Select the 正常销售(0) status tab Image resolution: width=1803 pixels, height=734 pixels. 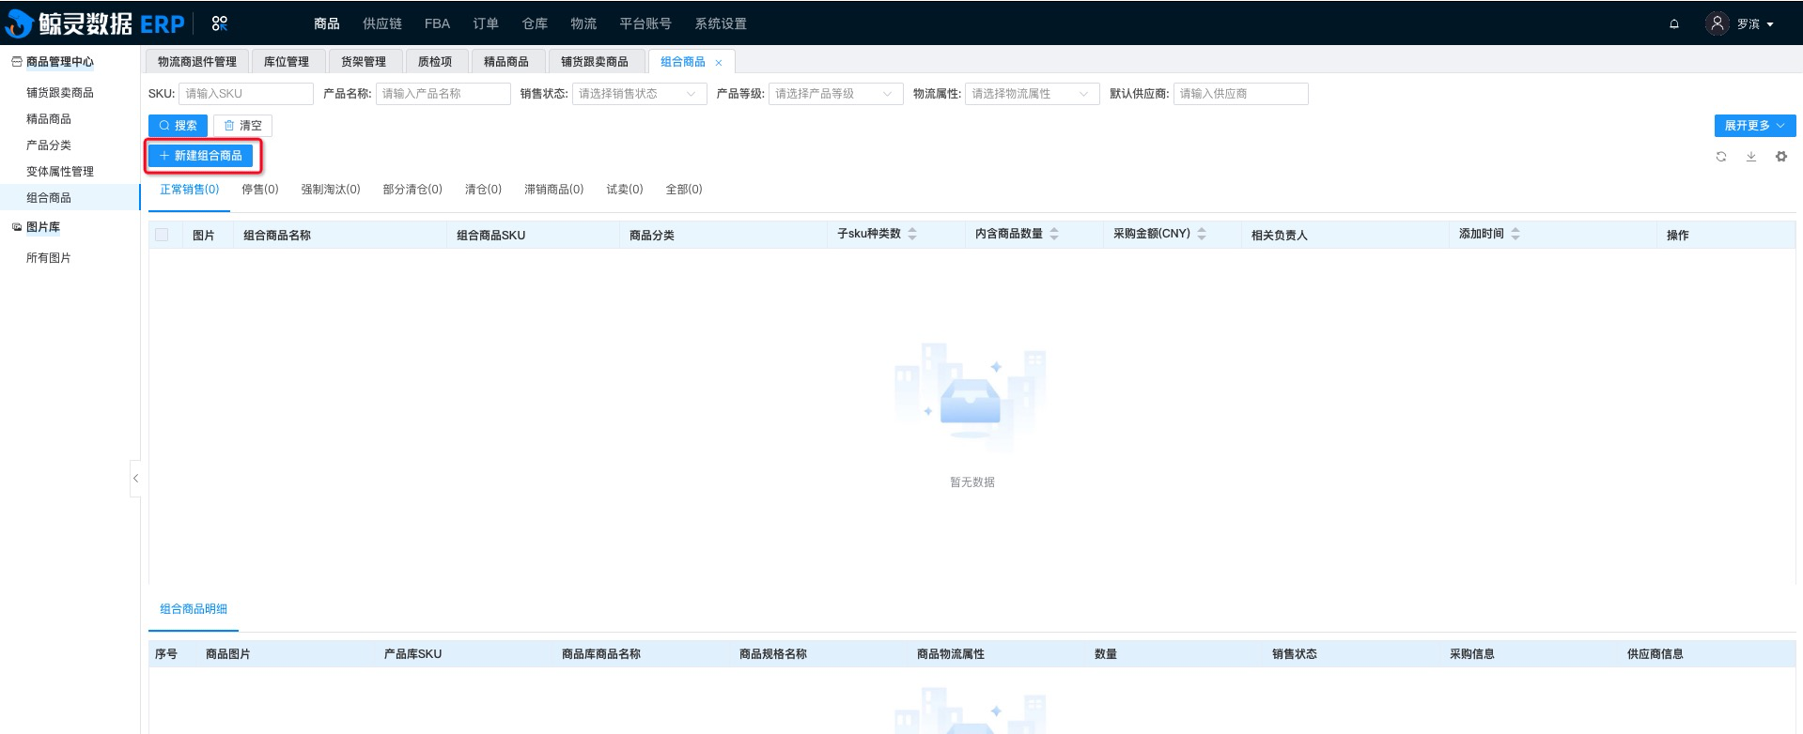tap(190, 190)
